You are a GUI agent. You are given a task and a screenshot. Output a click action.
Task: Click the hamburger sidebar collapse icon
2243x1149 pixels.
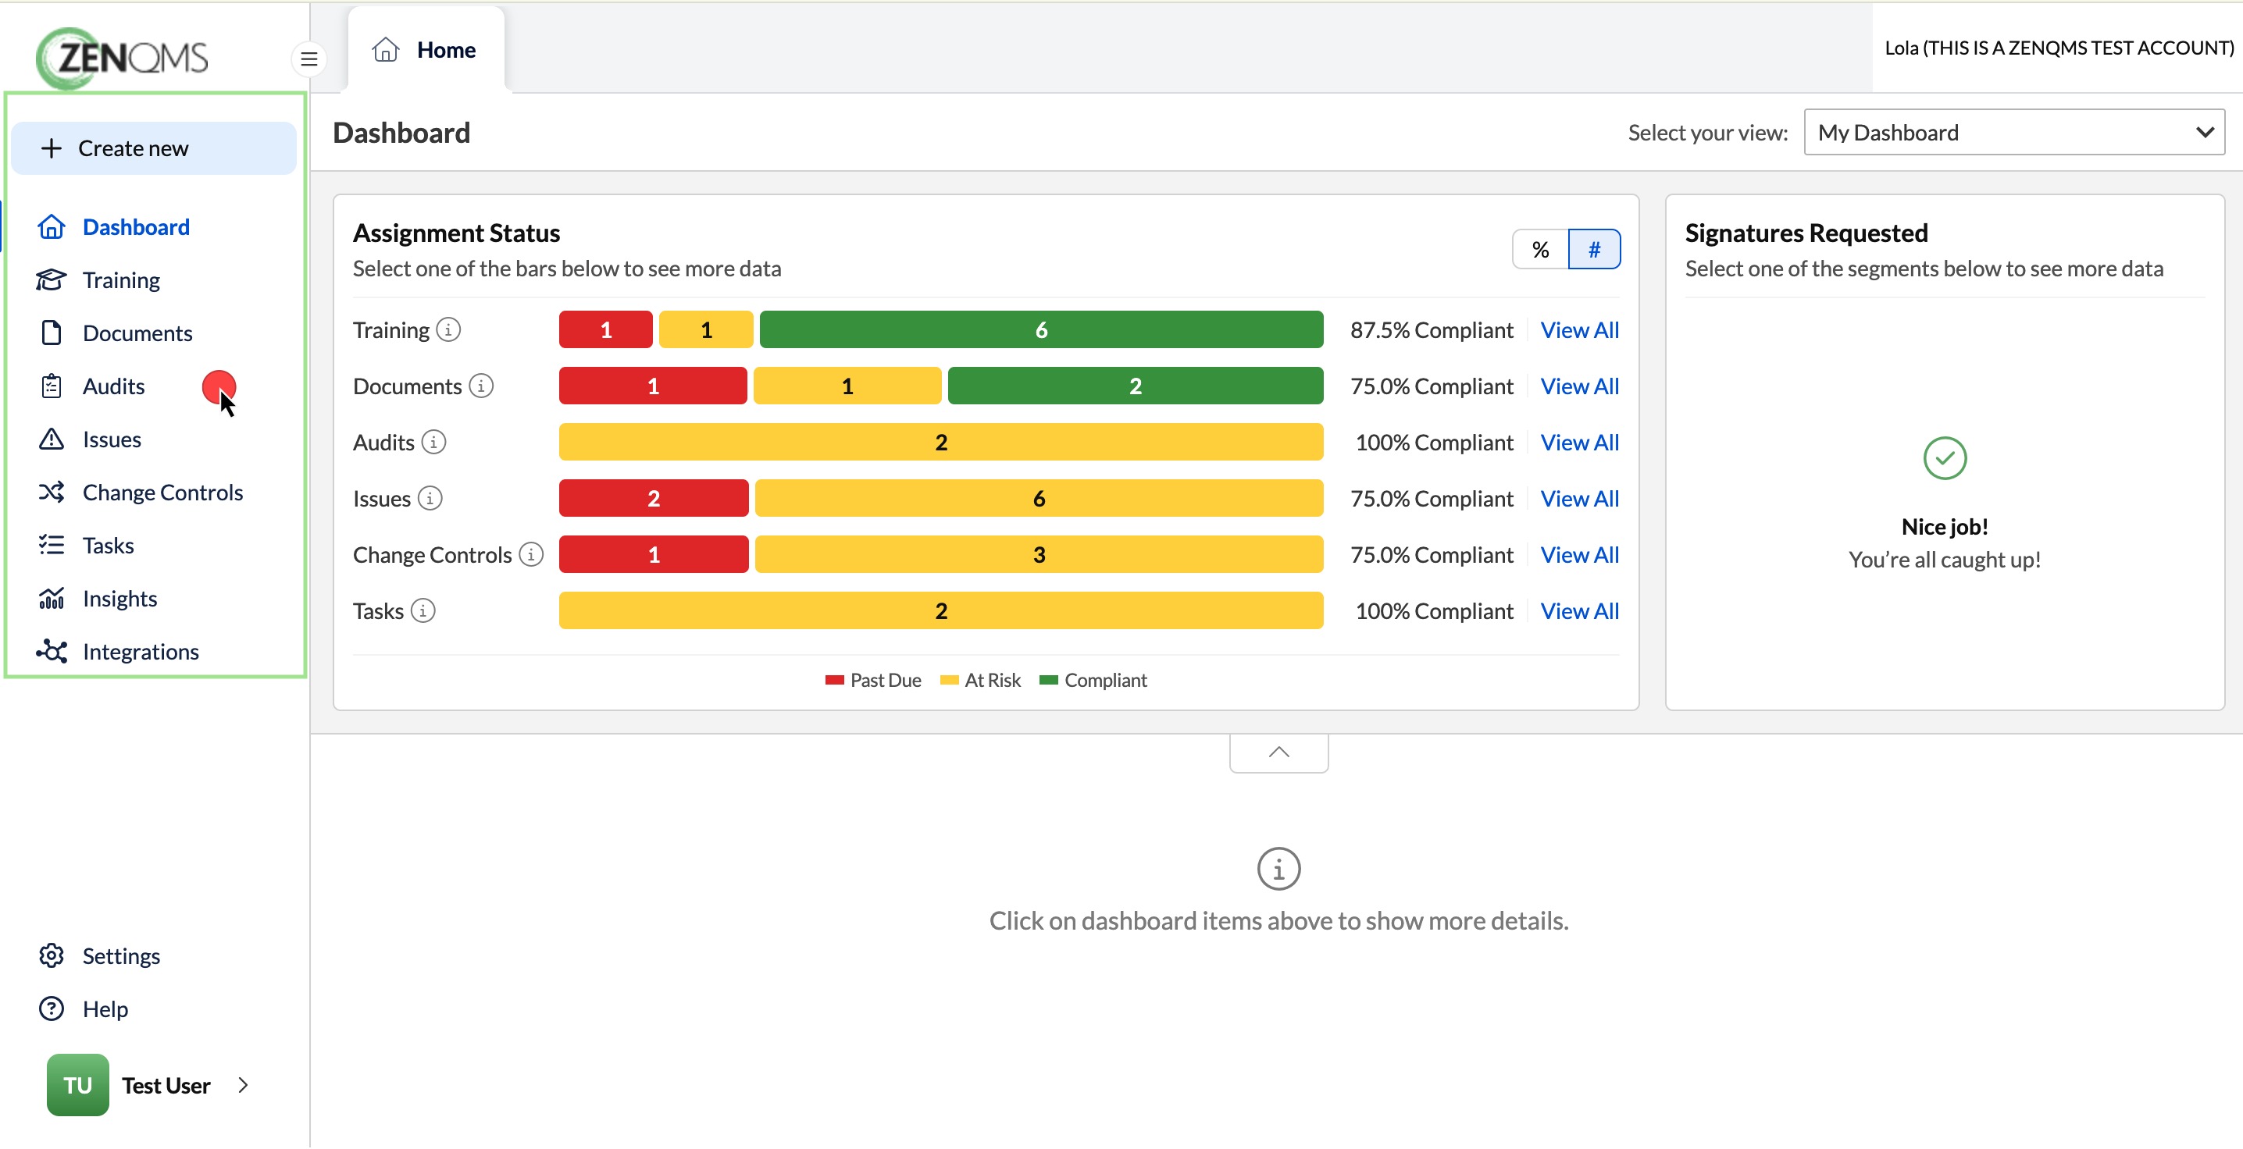309,59
